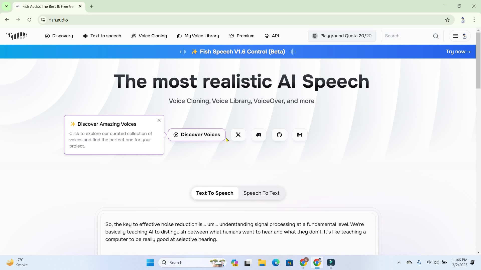This screenshot has height=270, width=481.
Task: Click the microphone tray icon
Action: (419, 263)
